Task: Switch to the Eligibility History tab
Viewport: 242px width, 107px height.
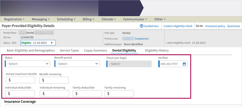Action: point(157,51)
